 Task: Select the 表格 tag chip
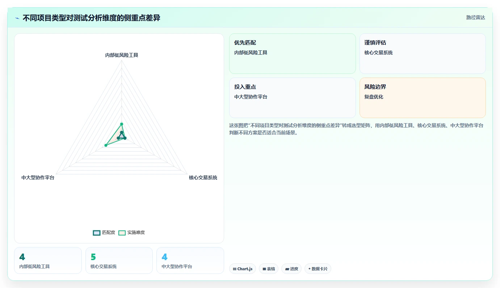click(x=269, y=269)
